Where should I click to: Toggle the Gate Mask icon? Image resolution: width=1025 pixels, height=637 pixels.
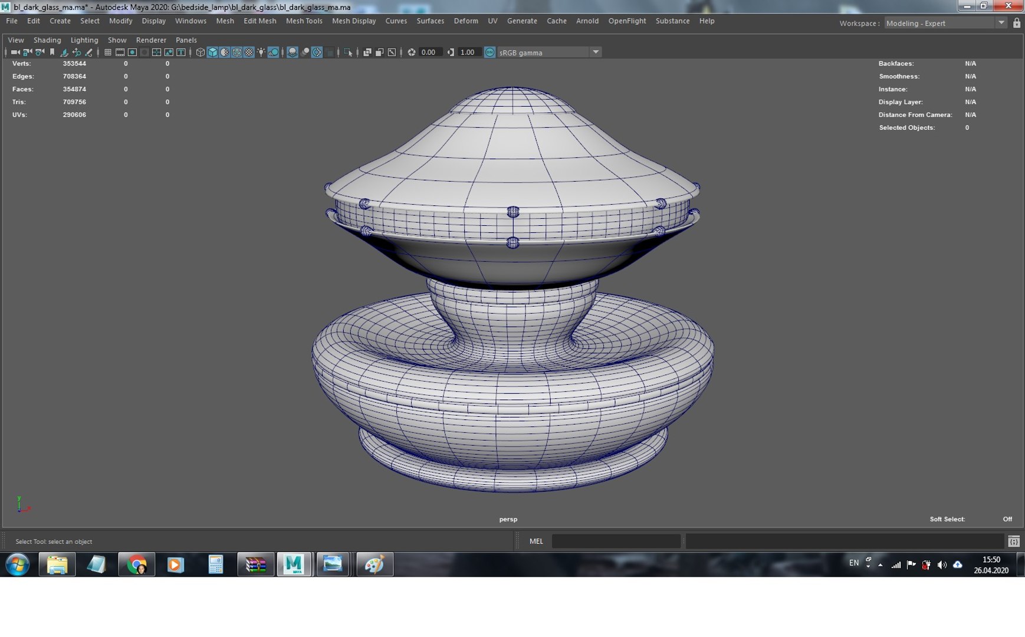pos(144,52)
